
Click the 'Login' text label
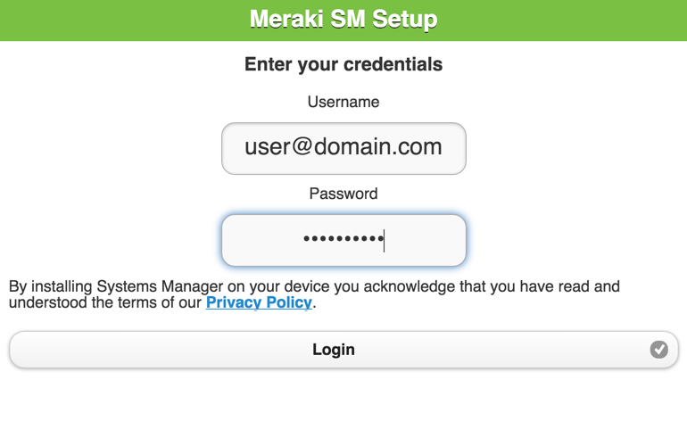(x=334, y=350)
